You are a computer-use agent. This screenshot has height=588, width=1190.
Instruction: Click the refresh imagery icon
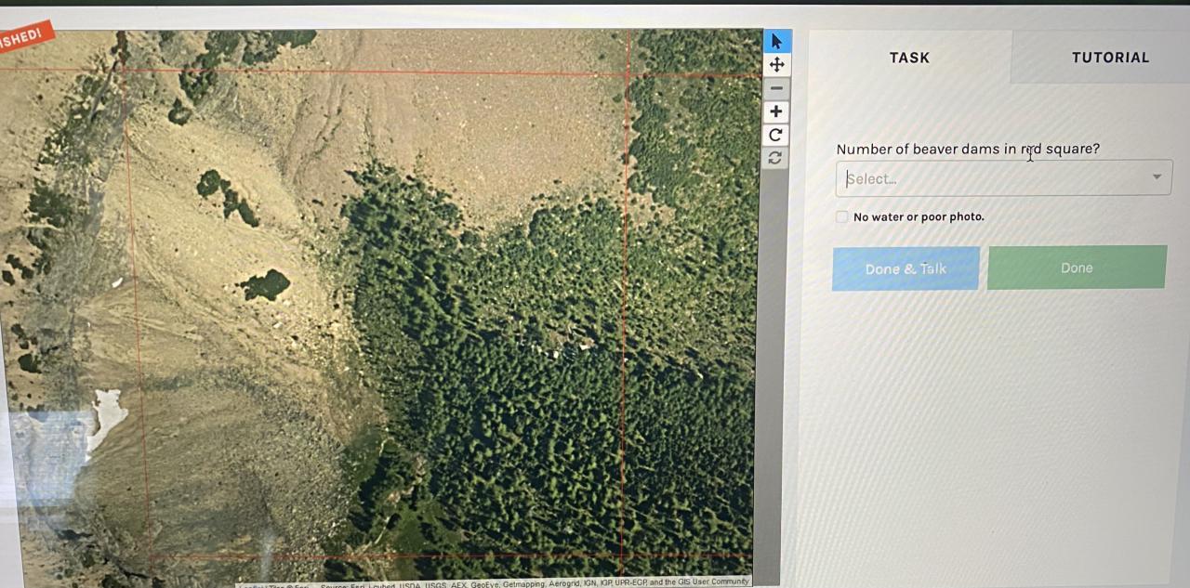tap(774, 158)
